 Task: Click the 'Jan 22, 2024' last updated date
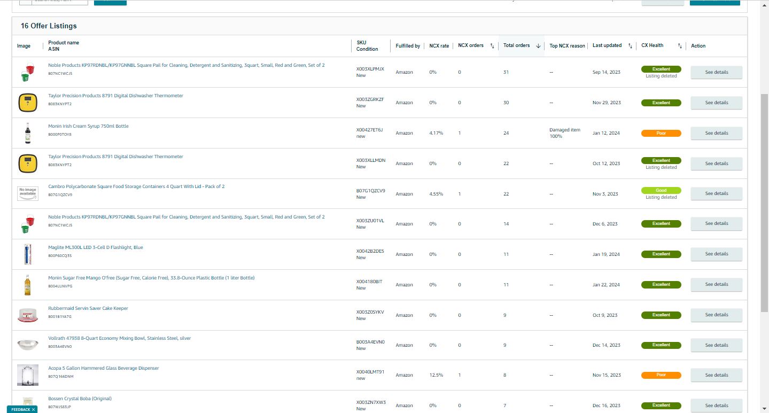pyautogui.click(x=606, y=285)
